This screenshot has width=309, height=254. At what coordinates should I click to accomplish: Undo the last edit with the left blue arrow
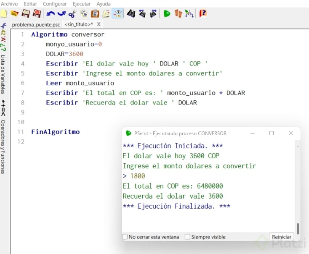pyautogui.click(x=51, y=13)
